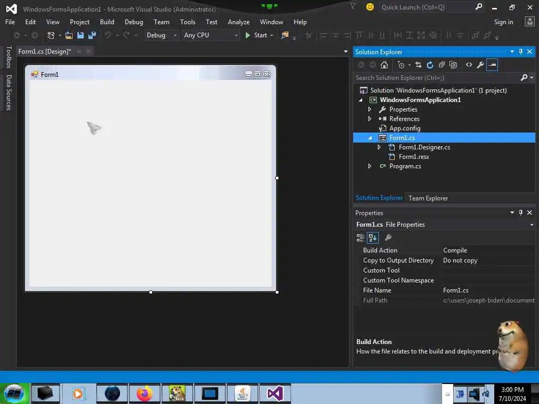539x404 pixels.
Task: Click the Quick Launch search box
Action: [x=426, y=7]
